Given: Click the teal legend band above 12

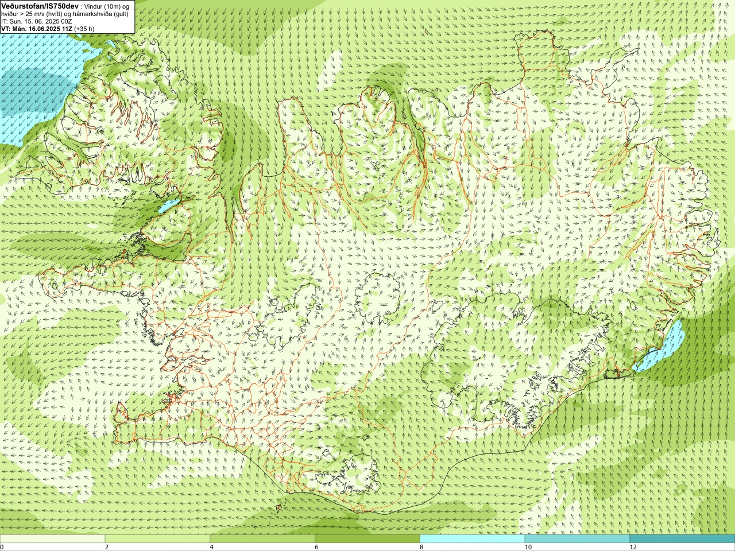Looking at the screenshot, I should tap(682, 539).
